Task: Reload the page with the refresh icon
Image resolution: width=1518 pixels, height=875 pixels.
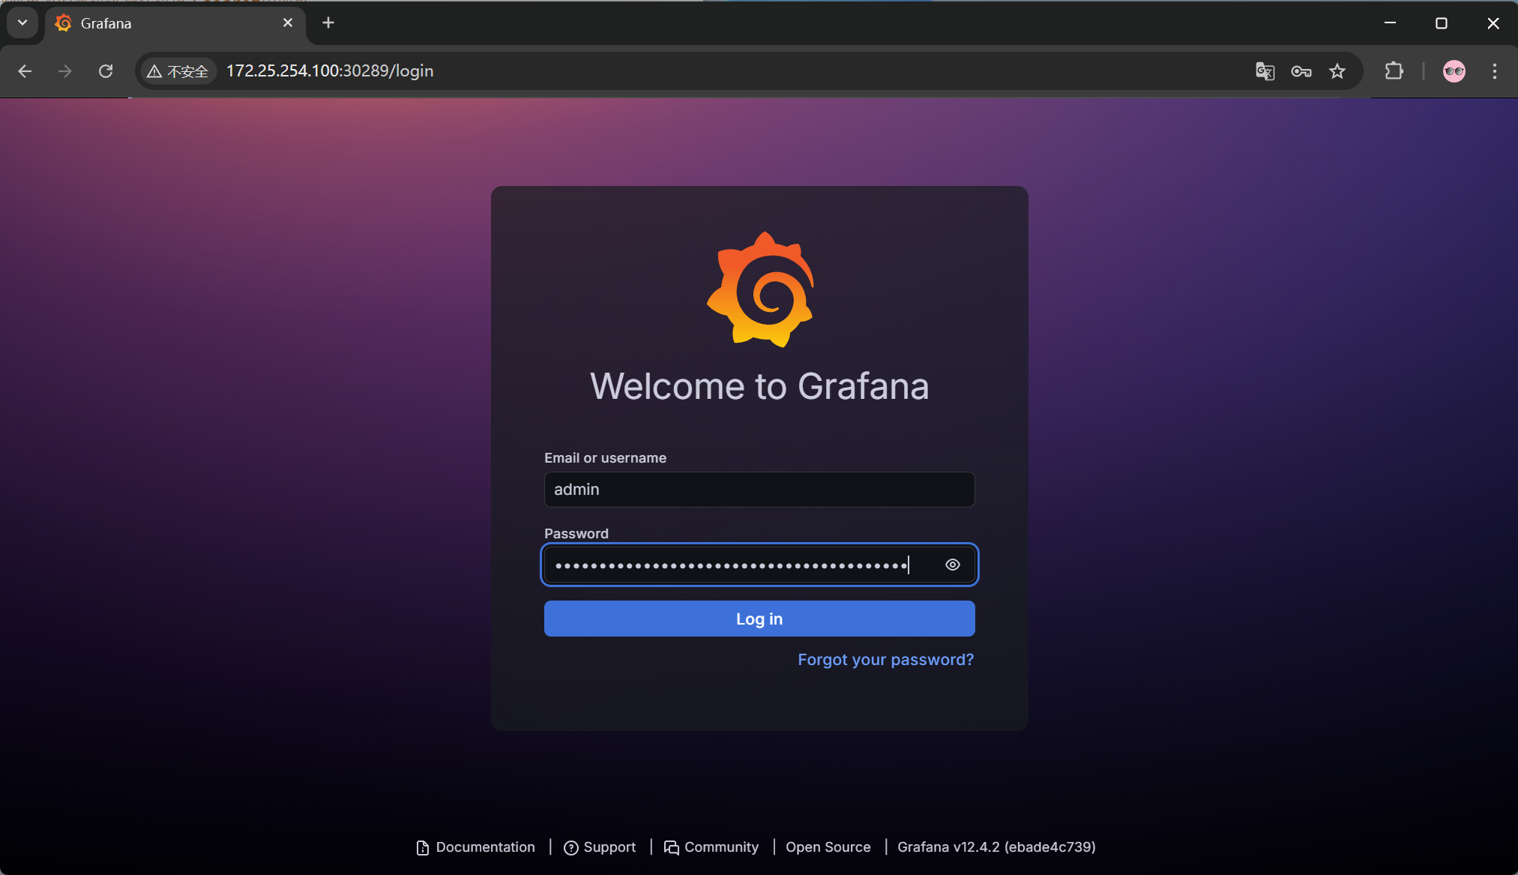Action: [106, 71]
